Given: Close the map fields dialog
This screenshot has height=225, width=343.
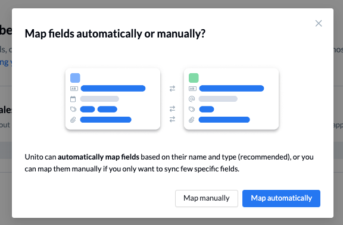Looking at the screenshot, I should click(x=319, y=23).
